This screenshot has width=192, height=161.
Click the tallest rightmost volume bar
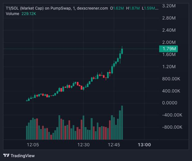click(122, 123)
